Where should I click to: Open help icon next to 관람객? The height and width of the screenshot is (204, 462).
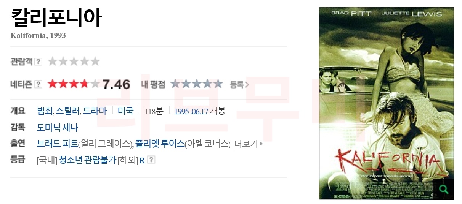coord(38,62)
